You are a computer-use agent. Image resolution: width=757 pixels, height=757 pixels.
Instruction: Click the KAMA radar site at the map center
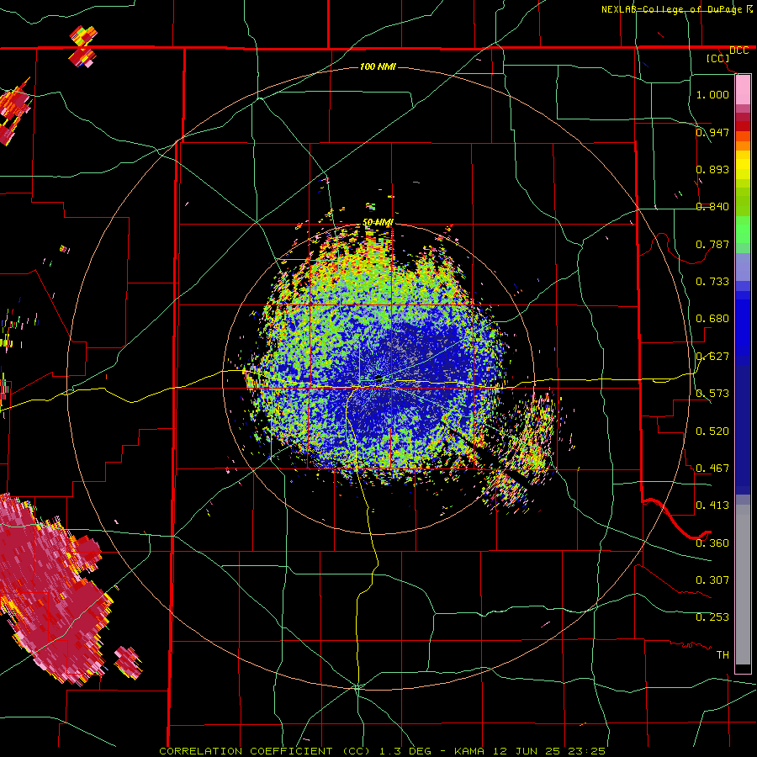point(379,378)
